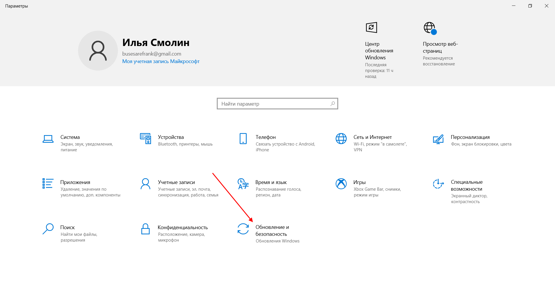Screen dimensions: 555x298
Task: Click the name Илья Смолин
Action: tap(156, 43)
